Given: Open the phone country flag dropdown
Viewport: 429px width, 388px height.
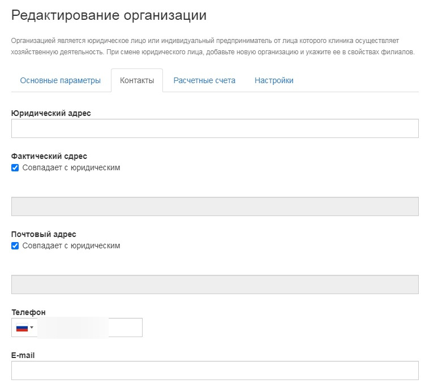Looking at the screenshot, I should point(25,327).
